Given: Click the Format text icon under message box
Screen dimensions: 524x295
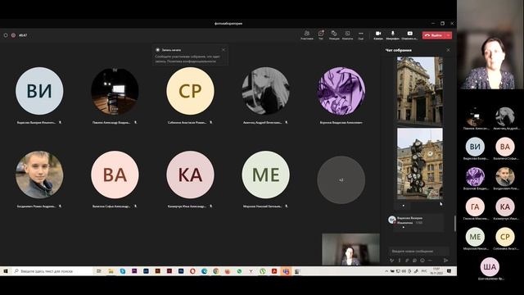Looking at the screenshot, I should pos(391,261).
